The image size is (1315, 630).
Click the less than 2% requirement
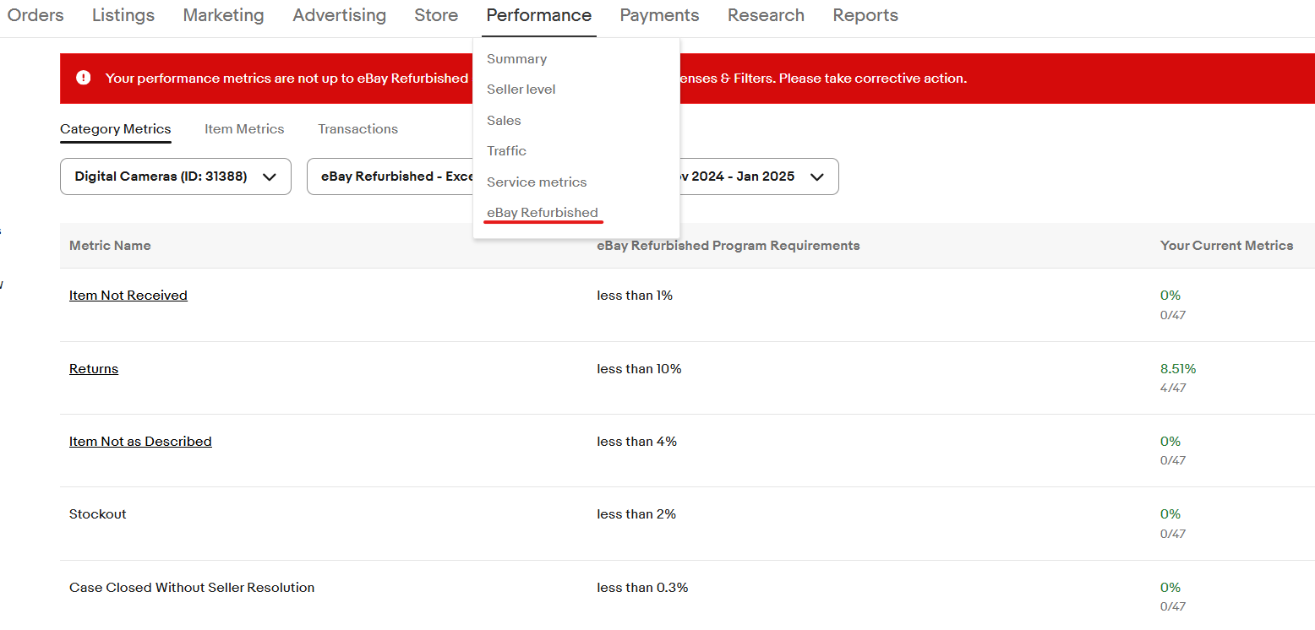(636, 514)
